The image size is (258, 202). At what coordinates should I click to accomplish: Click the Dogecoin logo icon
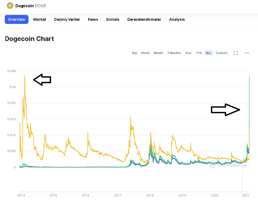10,6
